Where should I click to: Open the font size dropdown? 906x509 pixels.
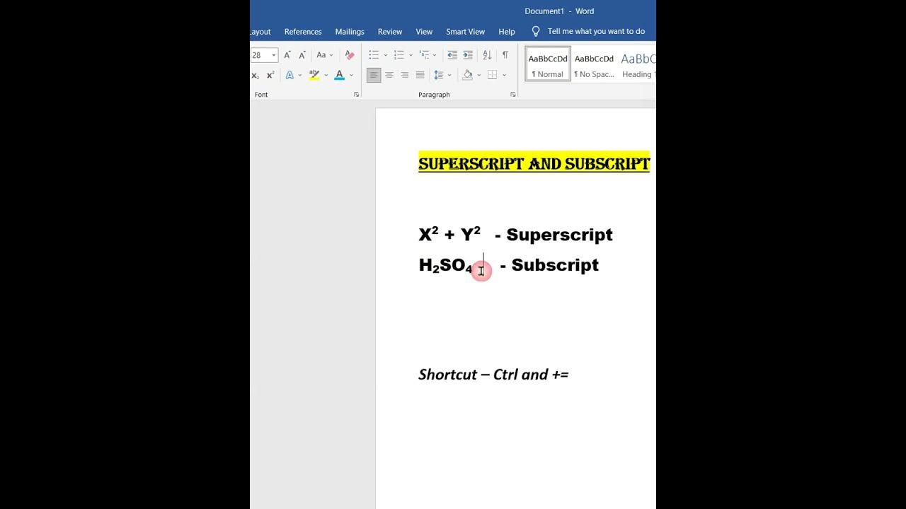point(274,55)
